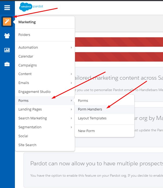Select Social menu item
Screen dimensions: 163x188
(x=45, y=136)
